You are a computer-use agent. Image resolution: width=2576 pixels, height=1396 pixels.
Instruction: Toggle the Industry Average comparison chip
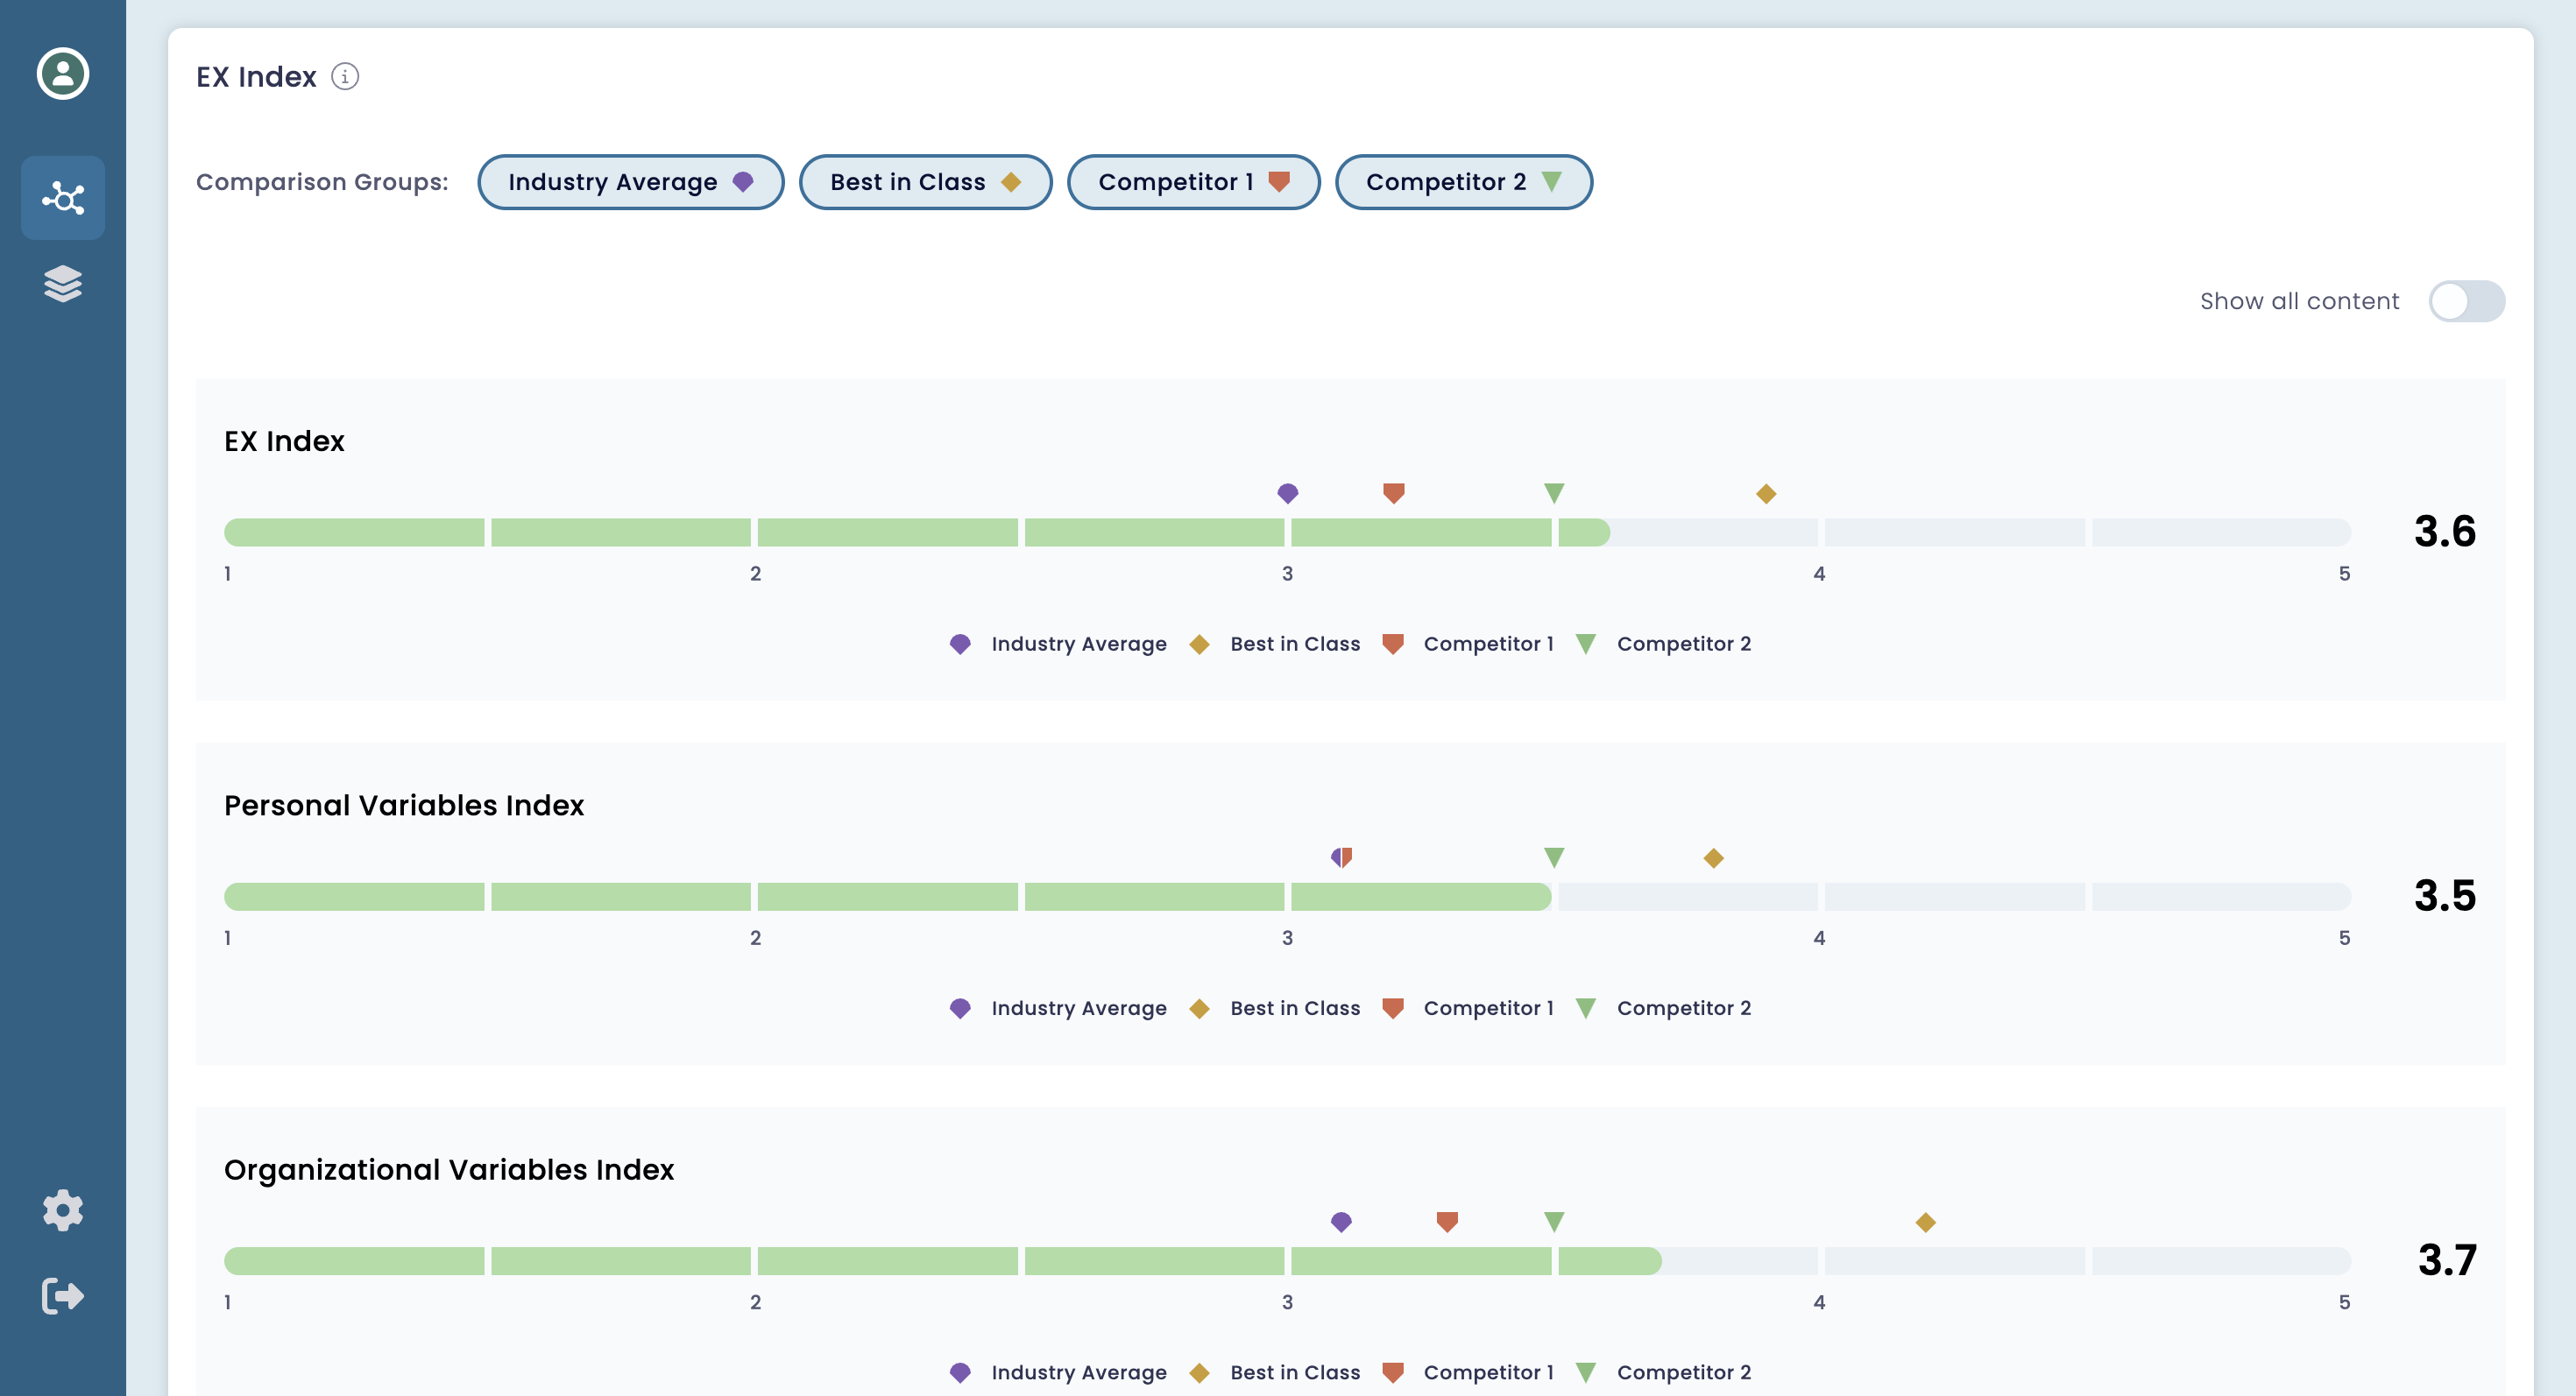pyautogui.click(x=630, y=182)
